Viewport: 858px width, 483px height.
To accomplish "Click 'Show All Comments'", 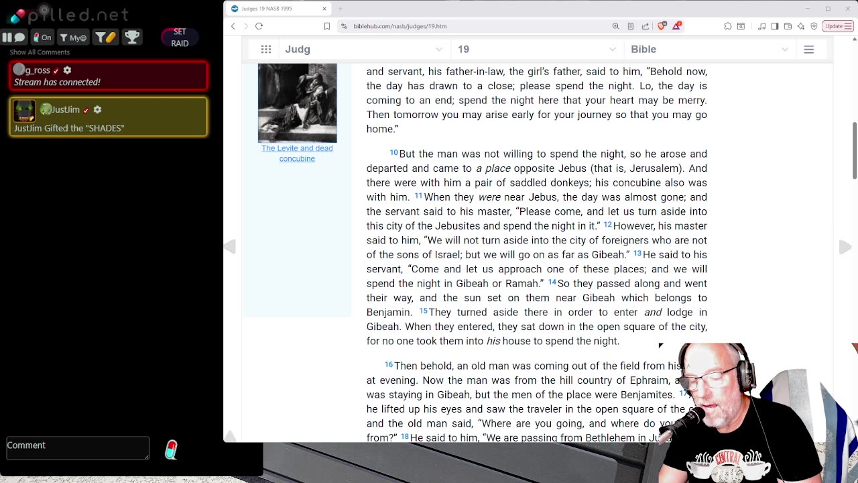I will (x=40, y=52).
